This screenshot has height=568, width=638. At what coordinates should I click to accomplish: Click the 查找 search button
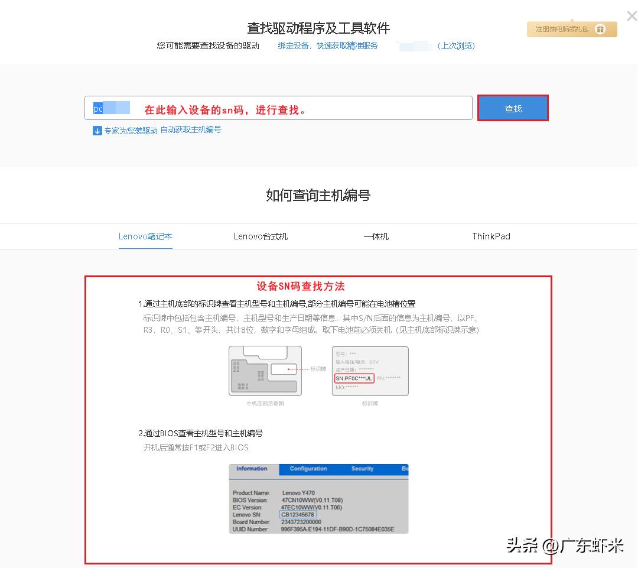512,108
